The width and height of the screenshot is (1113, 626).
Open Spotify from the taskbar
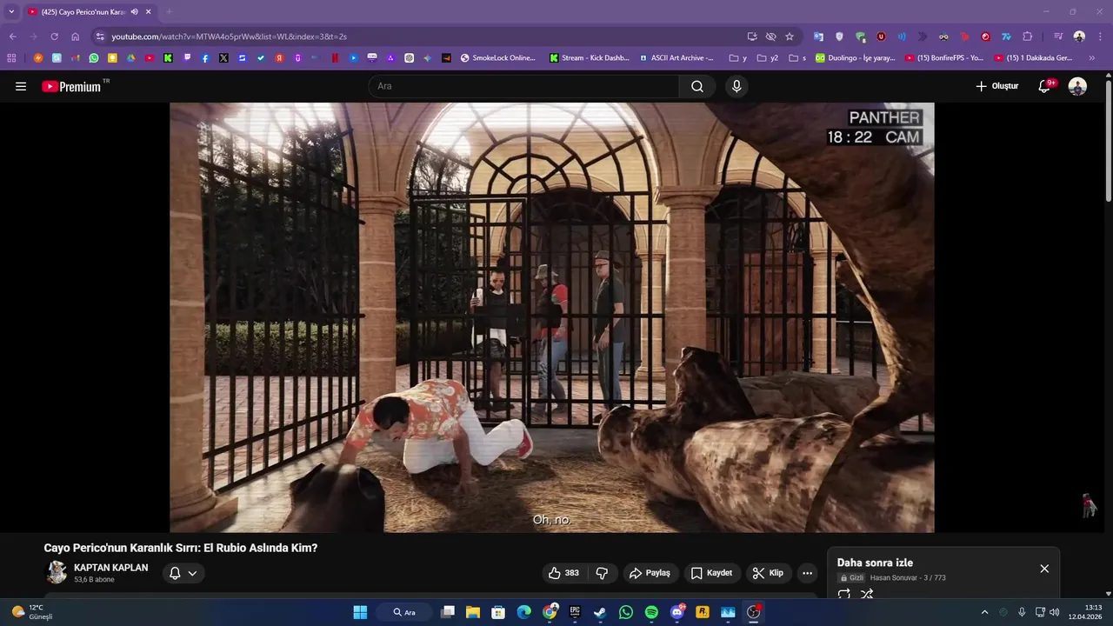[x=651, y=612]
